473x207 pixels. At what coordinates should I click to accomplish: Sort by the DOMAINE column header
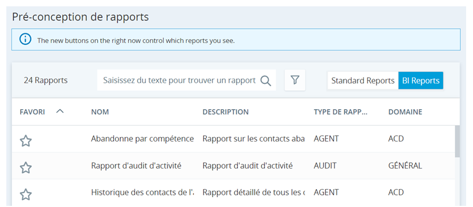coord(405,112)
